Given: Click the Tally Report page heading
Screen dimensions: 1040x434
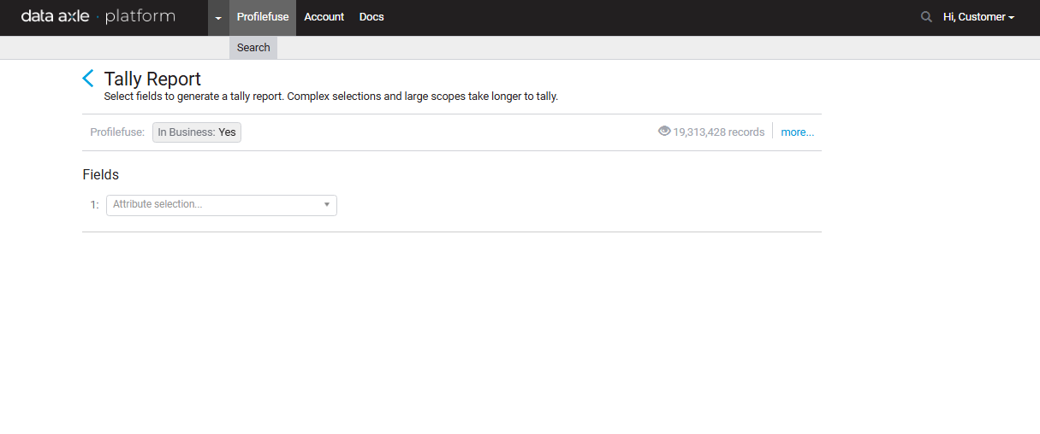Looking at the screenshot, I should [152, 79].
